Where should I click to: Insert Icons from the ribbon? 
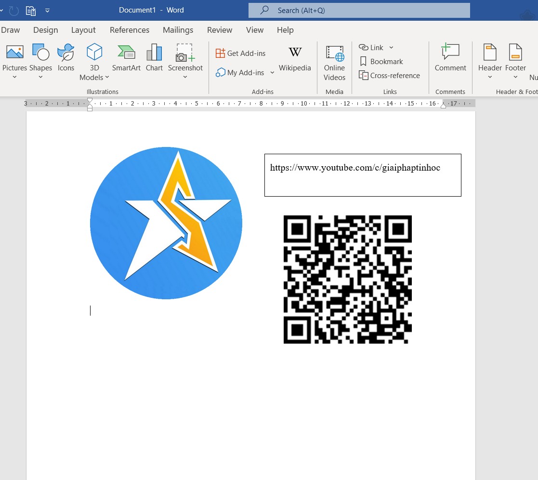pos(66,52)
